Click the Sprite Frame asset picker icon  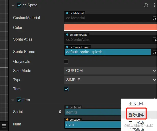coord(154,52)
